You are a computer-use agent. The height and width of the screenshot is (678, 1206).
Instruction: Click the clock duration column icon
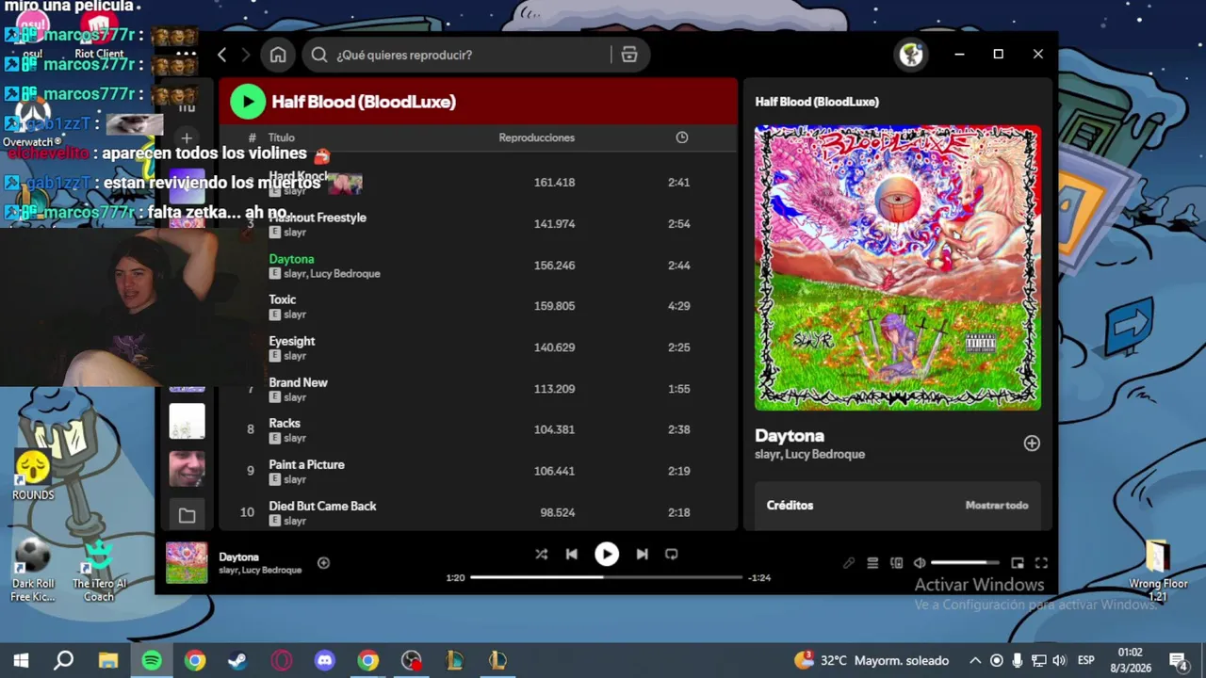[682, 137]
